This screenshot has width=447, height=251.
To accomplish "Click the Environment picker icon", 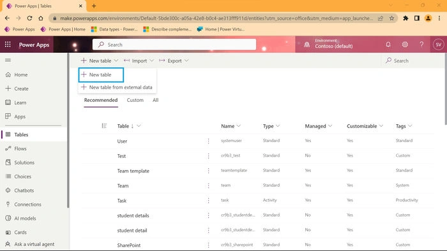I will click(x=307, y=45).
